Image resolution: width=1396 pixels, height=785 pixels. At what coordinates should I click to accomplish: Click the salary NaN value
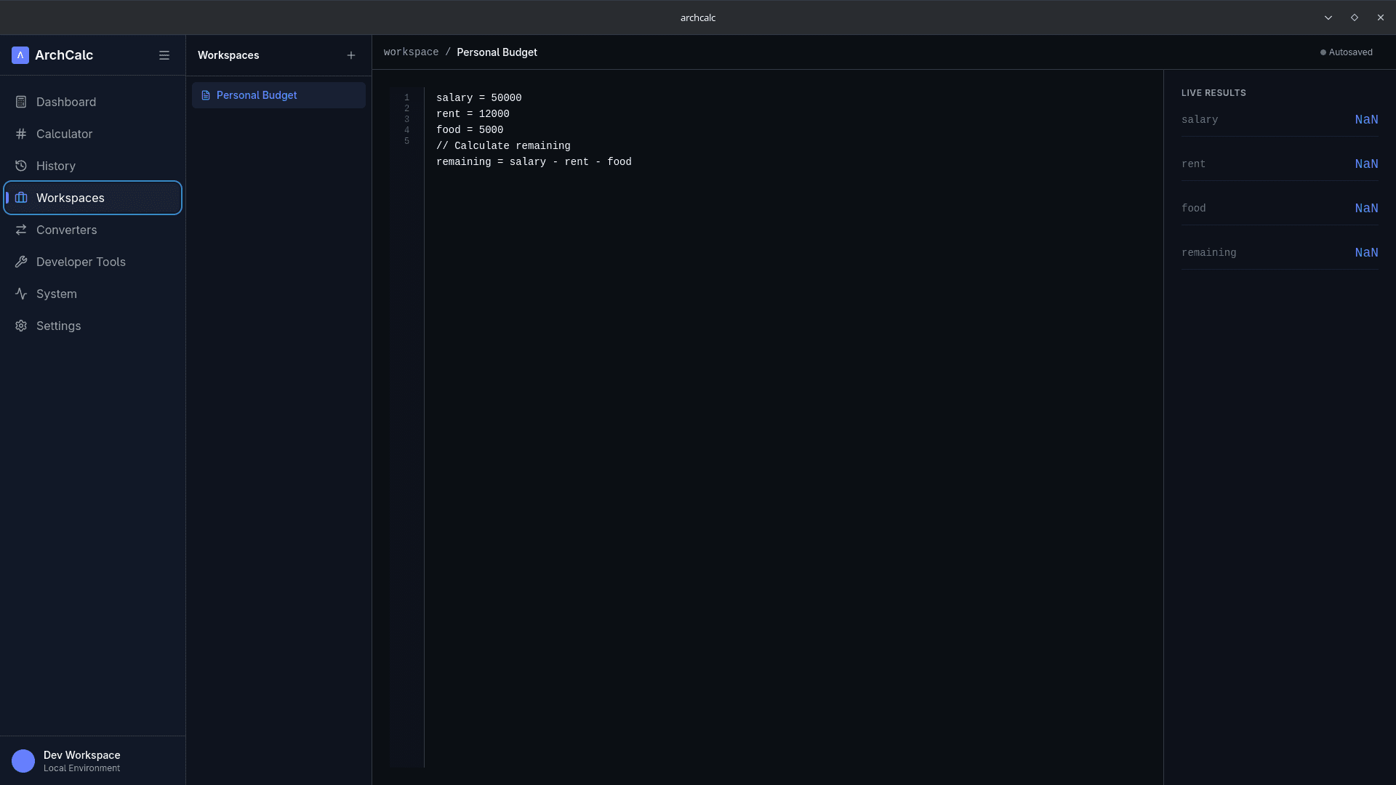point(1366,120)
